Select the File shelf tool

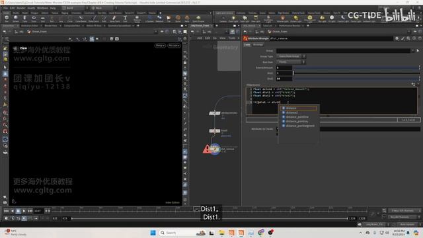point(169,19)
